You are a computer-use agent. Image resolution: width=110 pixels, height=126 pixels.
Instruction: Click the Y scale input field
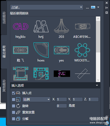tap(78, 100)
